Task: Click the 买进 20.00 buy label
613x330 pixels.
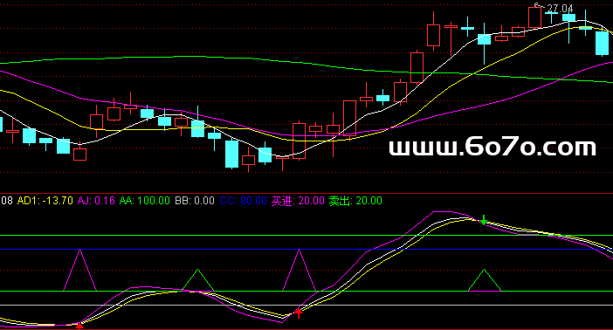Action: pyautogui.click(x=298, y=201)
